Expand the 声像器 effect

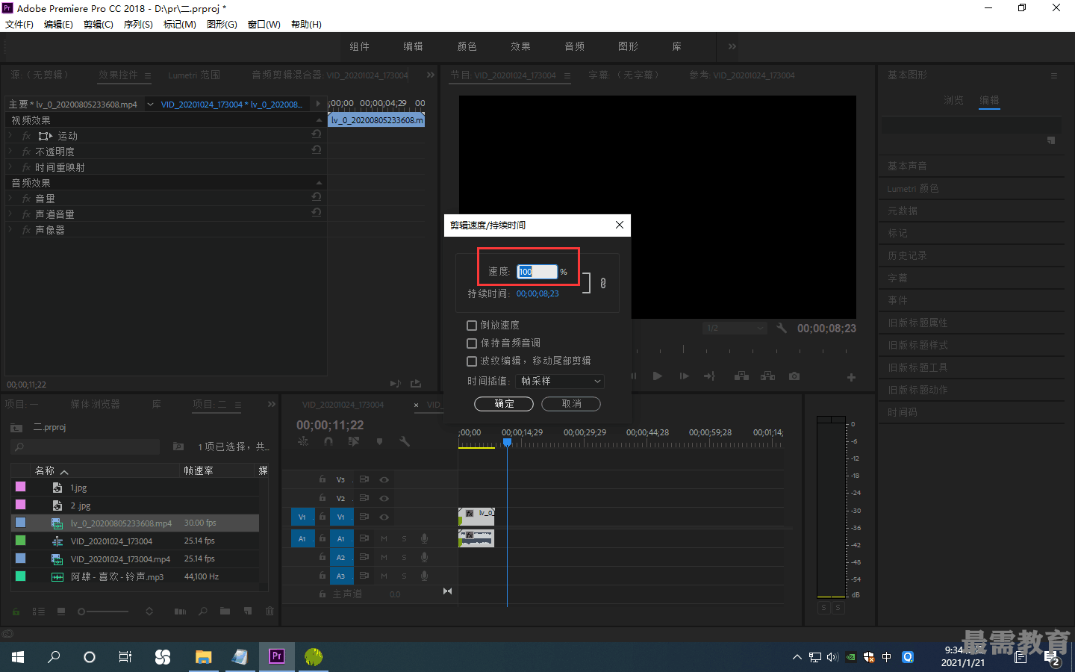[10, 230]
